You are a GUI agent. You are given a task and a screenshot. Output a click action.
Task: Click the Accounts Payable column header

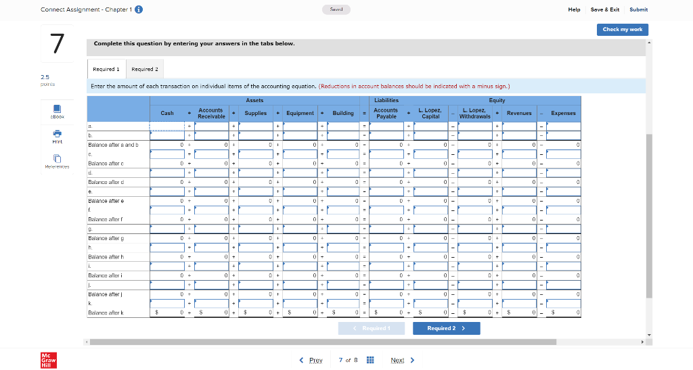tap(386, 113)
